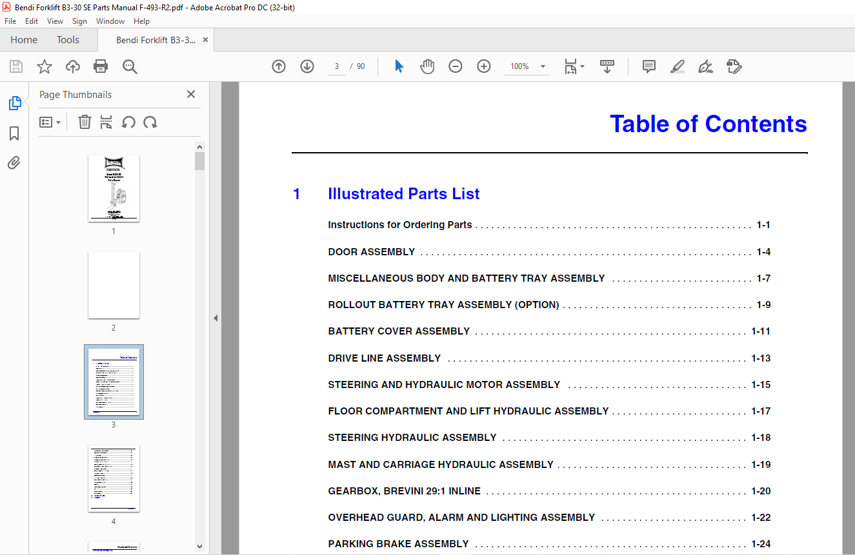
Task: Open Page Thumbnails sidebar icon
Action: click(x=14, y=103)
